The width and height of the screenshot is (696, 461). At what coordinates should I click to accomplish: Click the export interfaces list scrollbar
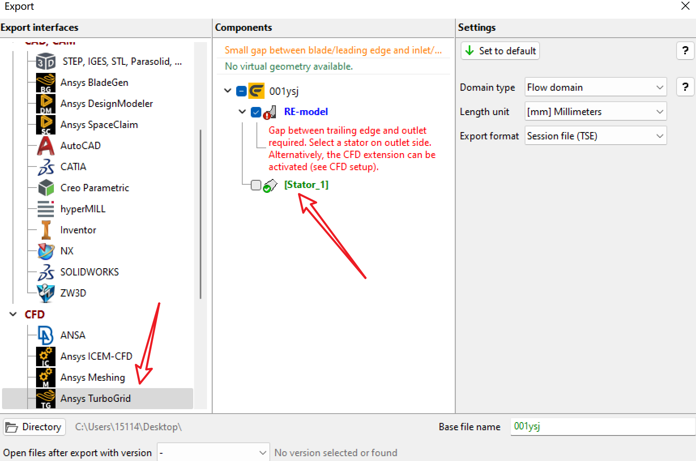pos(201,214)
